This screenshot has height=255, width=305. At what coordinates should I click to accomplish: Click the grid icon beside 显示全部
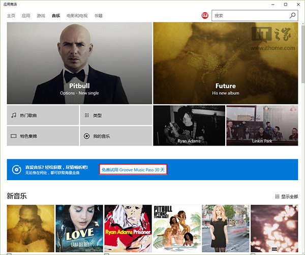point(277,196)
